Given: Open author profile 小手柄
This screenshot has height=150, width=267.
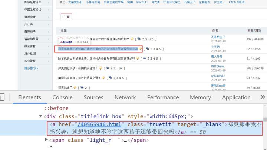Looking at the screenshot, I should pos(215,47).
